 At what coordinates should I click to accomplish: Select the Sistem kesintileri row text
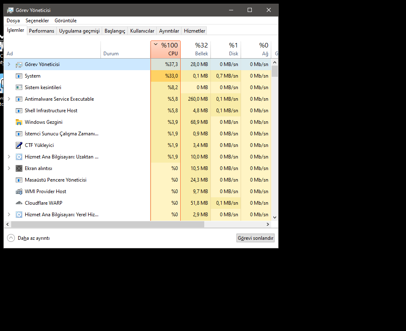(43, 87)
